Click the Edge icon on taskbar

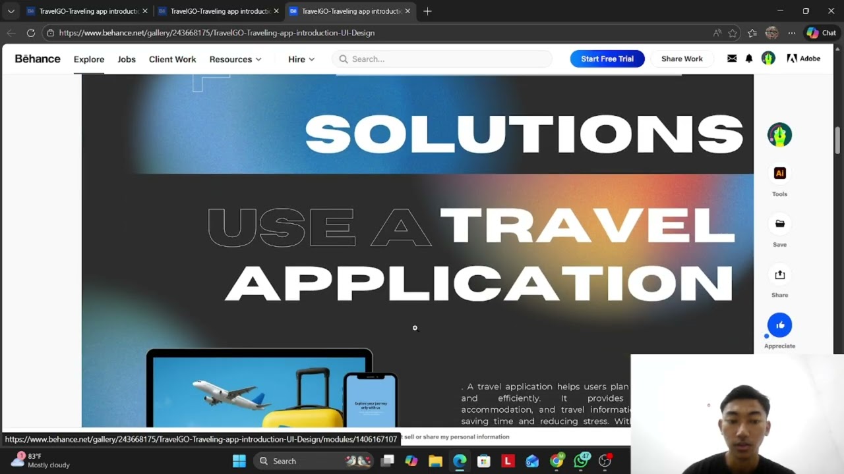tap(460, 461)
